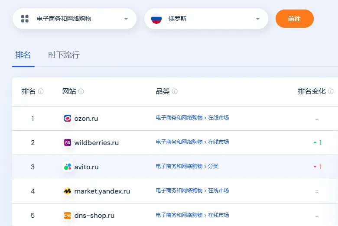This screenshot has width=338, height=226.
Task: Open the wildberries.ru site link
Action: pyautogui.click(x=96, y=142)
